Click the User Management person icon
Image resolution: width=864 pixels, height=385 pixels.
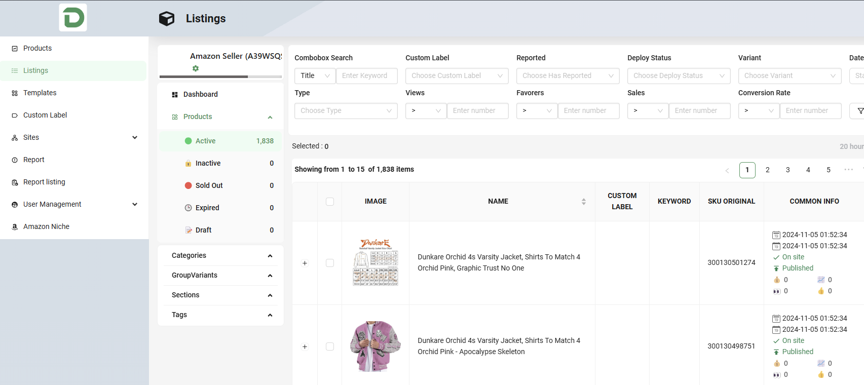pyautogui.click(x=15, y=205)
